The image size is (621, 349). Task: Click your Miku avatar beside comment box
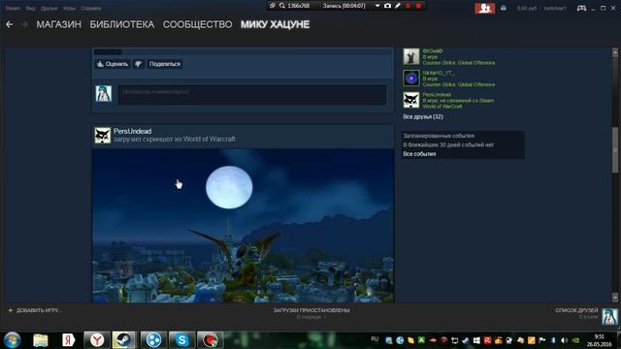click(x=104, y=94)
